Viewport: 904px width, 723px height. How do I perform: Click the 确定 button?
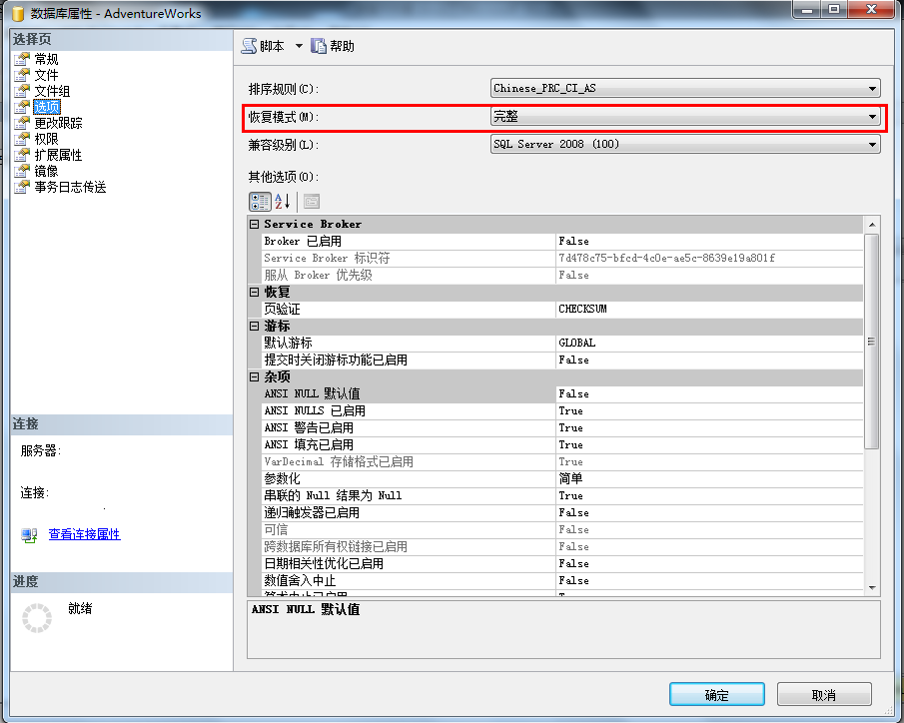click(715, 693)
